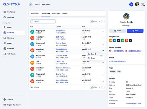Go to Users section

(8, 27)
